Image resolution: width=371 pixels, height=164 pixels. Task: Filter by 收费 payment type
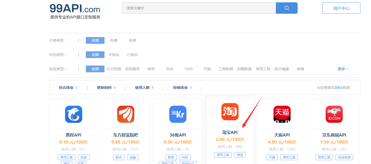tap(132, 40)
